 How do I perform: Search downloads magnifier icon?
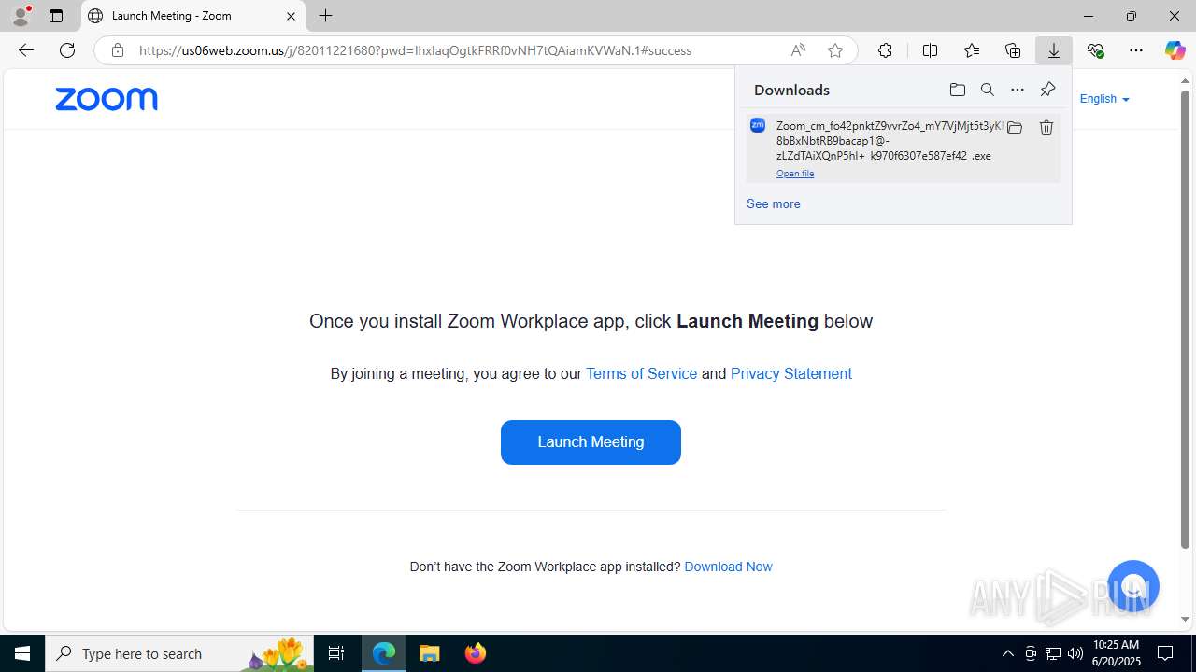pos(988,90)
